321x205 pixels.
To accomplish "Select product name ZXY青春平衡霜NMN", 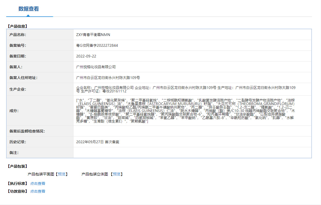I will click(x=93, y=35).
